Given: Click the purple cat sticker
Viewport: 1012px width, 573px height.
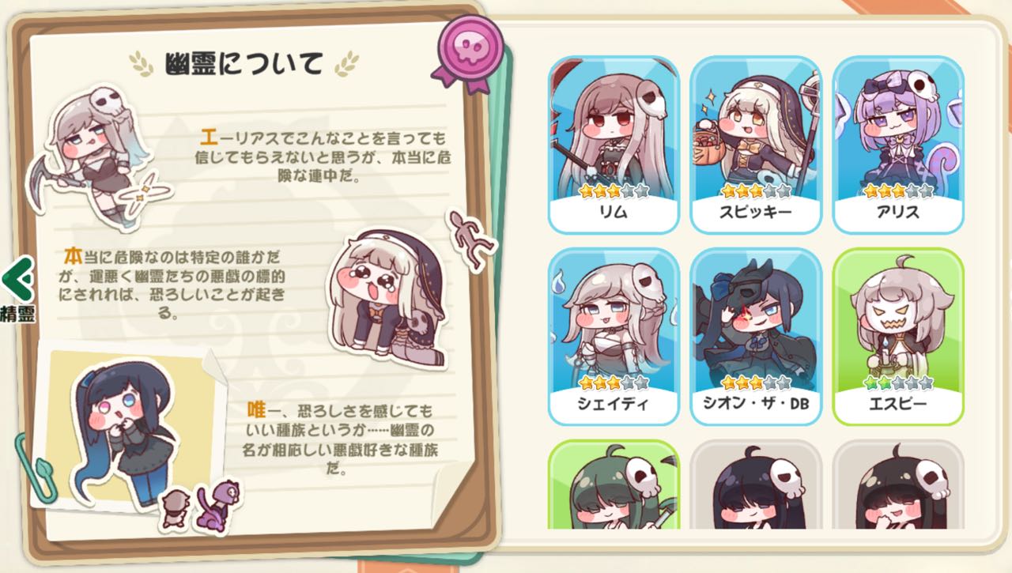Looking at the screenshot, I should tap(217, 505).
